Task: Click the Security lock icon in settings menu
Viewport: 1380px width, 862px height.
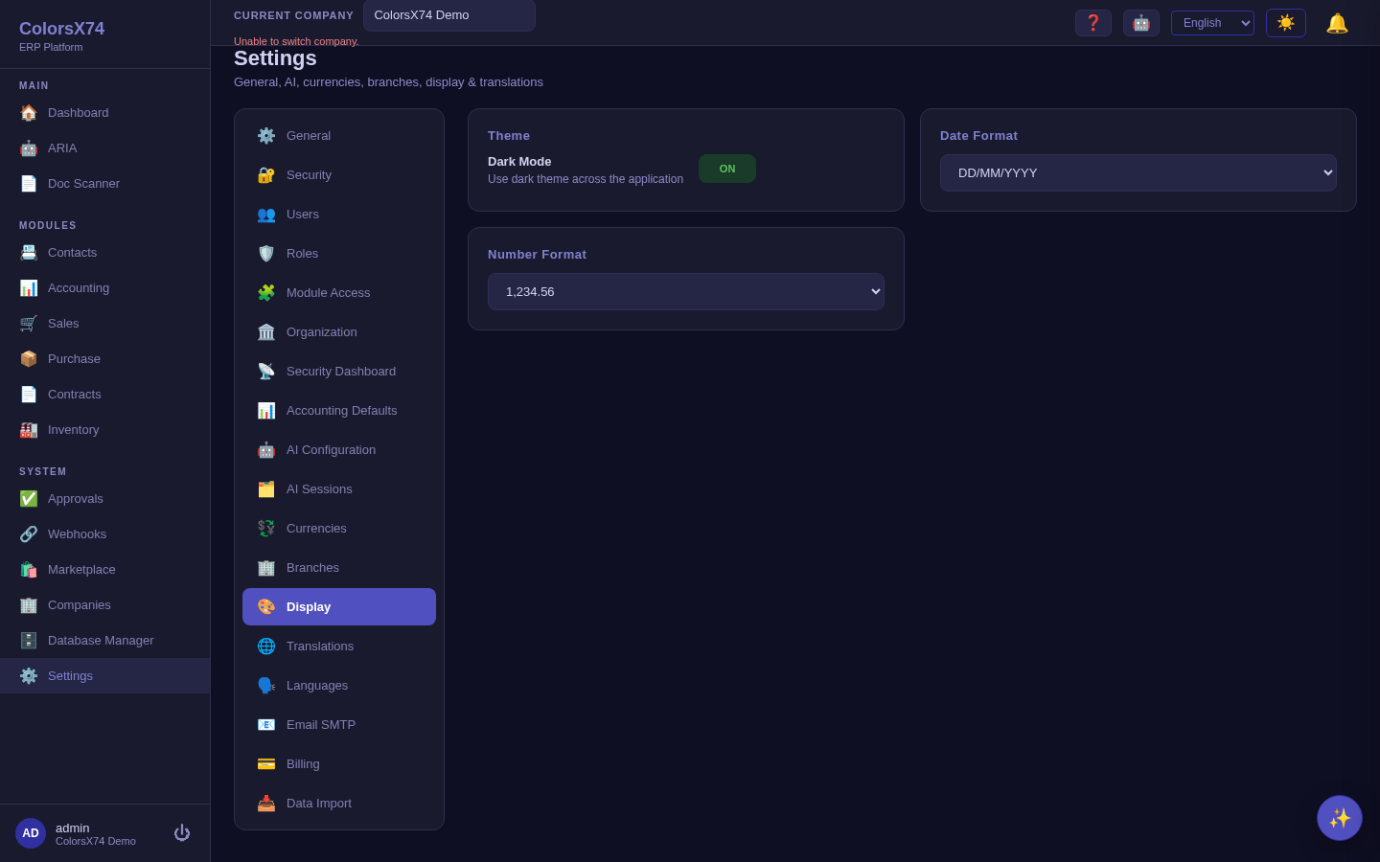Action: coord(266,175)
